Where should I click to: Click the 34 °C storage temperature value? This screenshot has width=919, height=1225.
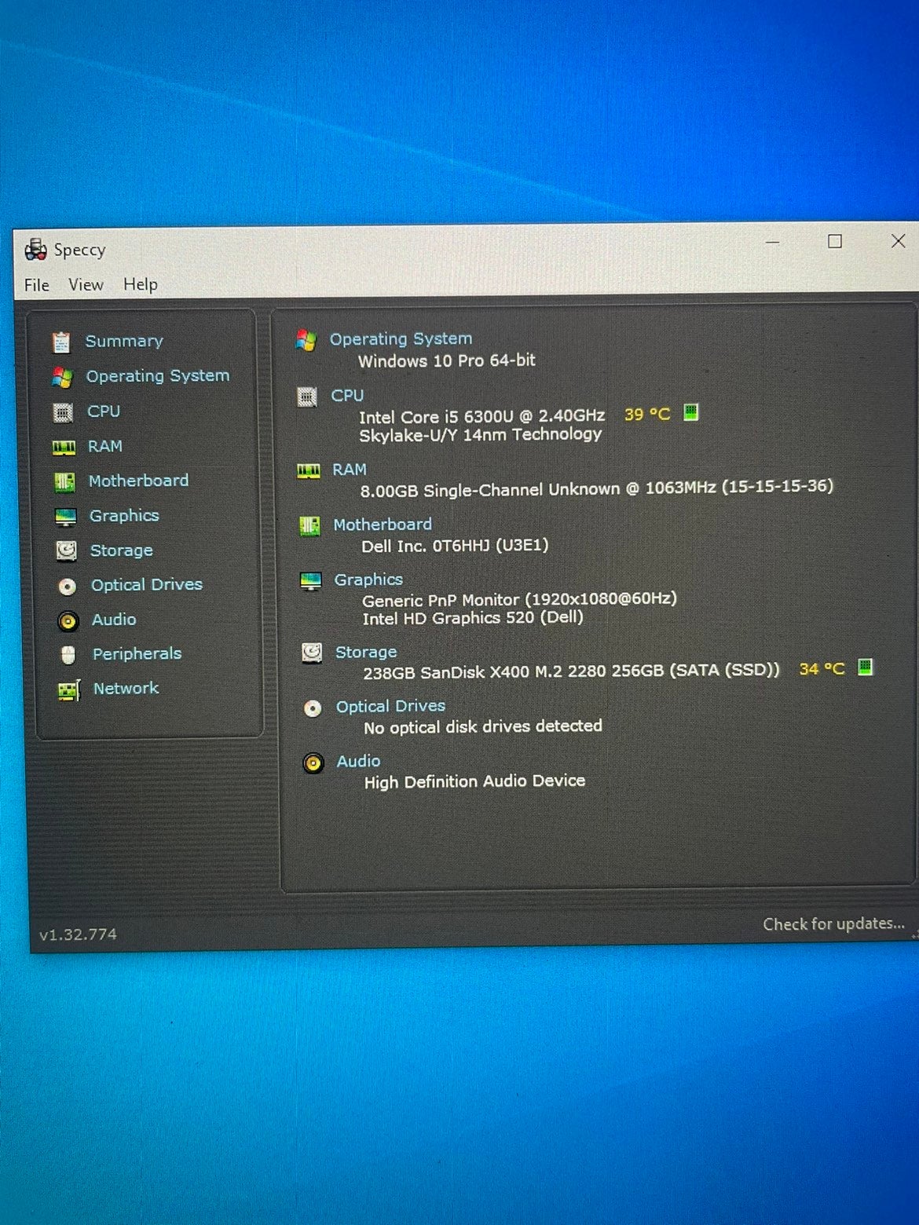tap(822, 669)
